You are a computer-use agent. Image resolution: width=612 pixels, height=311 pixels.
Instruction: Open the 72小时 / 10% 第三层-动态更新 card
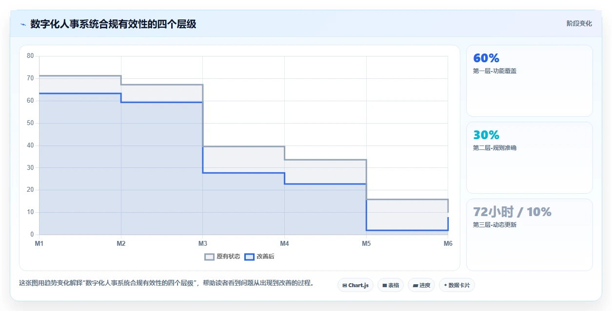point(530,235)
